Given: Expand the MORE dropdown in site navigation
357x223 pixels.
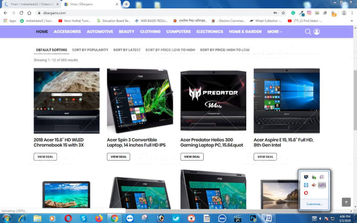Looking at the screenshot, I should click(x=275, y=31).
